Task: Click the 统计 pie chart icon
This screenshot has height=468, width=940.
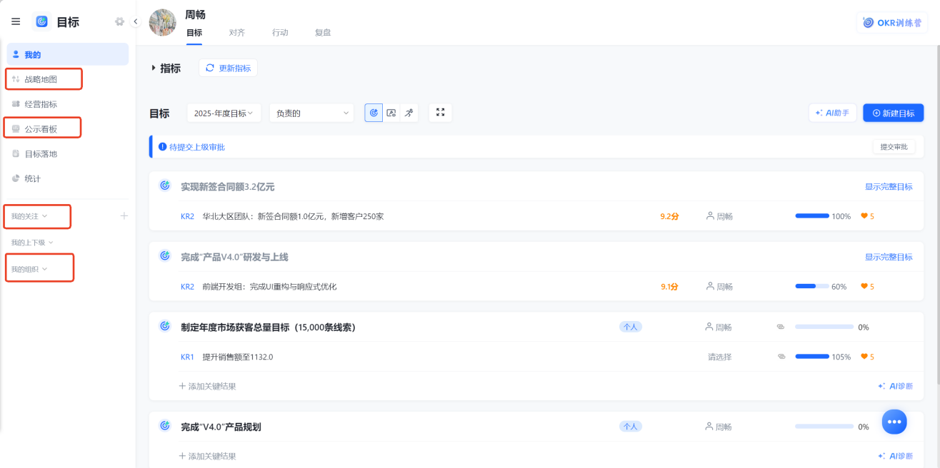Action: (x=16, y=178)
